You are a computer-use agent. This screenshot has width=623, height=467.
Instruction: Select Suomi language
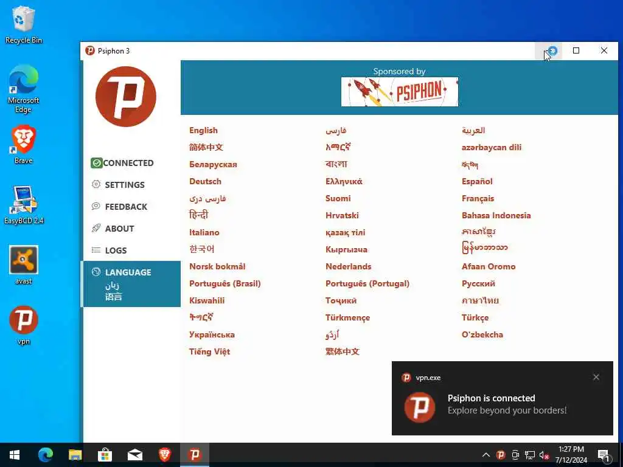338,199
